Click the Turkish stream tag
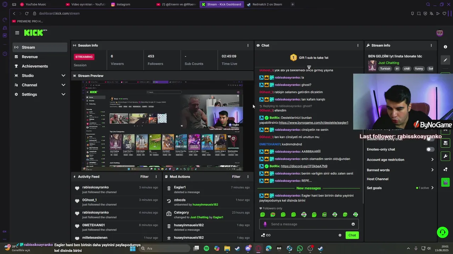453x254 pixels. [385, 69]
